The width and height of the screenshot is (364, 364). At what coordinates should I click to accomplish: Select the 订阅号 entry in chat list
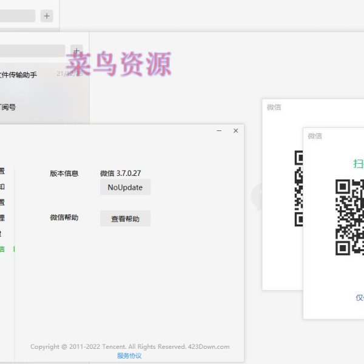tap(8, 107)
